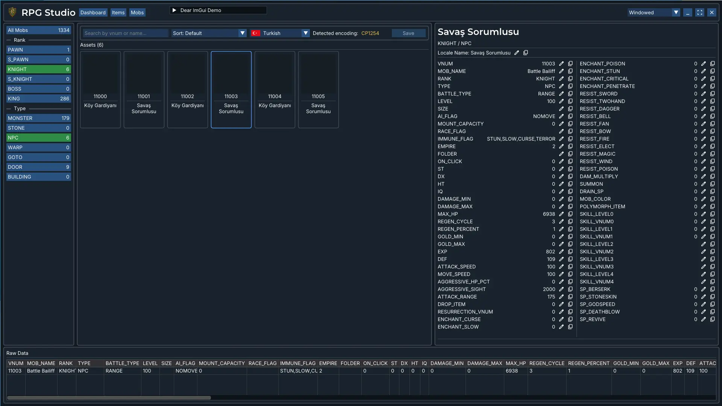722x406 pixels.
Task: Click the edit pencil for VNUM
Action: click(x=561, y=64)
